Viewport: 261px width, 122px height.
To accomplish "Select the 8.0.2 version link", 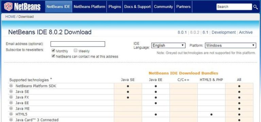I will coord(195,33).
